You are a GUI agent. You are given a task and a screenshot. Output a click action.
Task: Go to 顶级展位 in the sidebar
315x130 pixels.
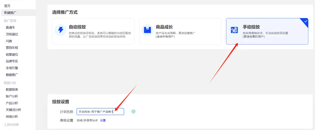pos(12,34)
